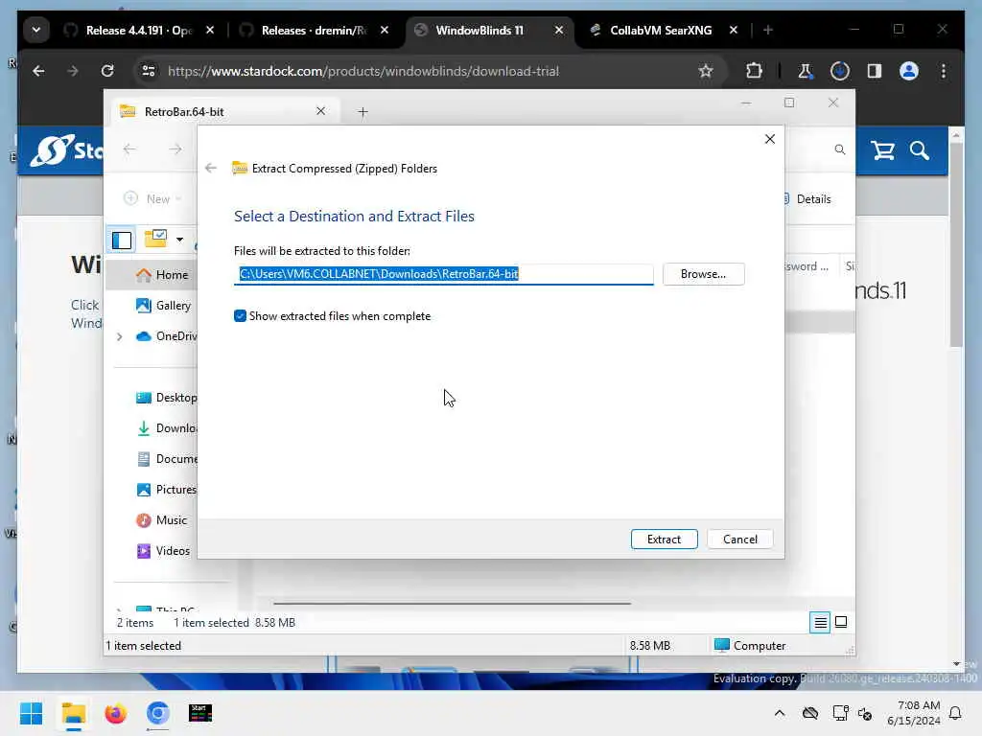Reload the Stardock page

(107, 71)
